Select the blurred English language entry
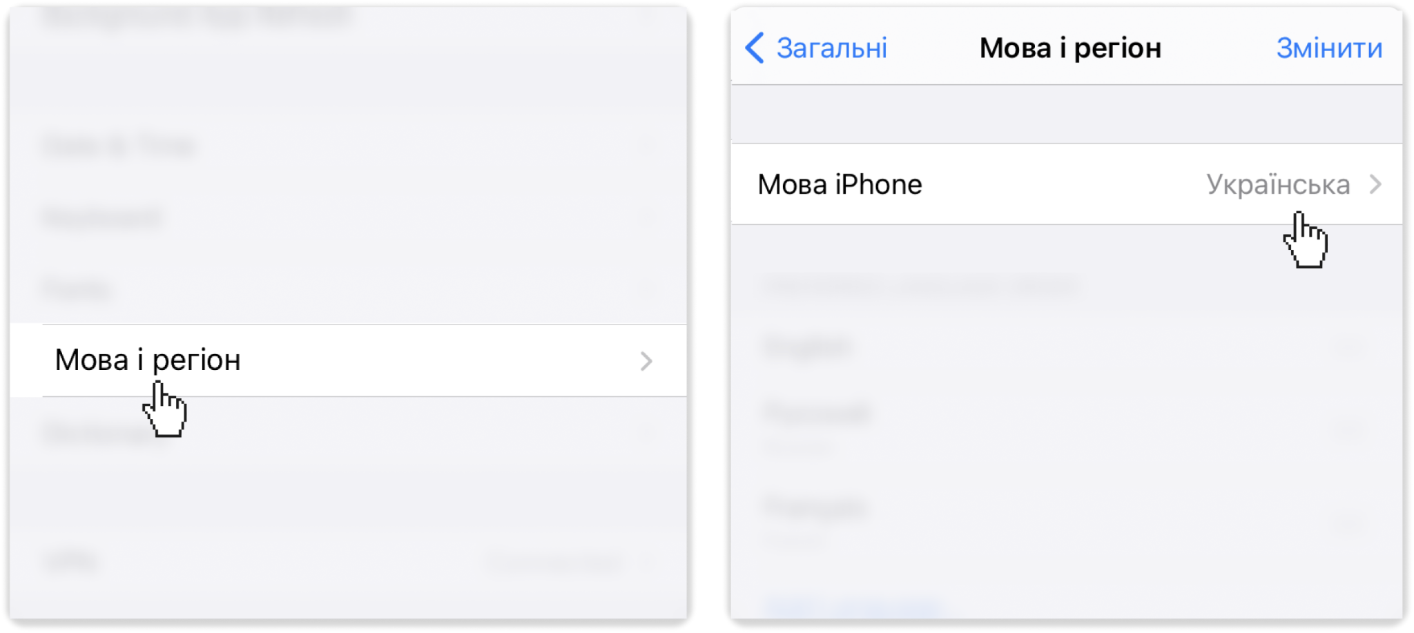 pos(1067,347)
